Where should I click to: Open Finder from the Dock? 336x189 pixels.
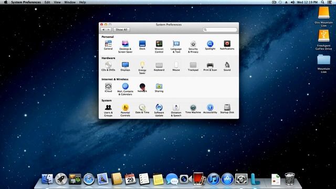click(x=47, y=179)
